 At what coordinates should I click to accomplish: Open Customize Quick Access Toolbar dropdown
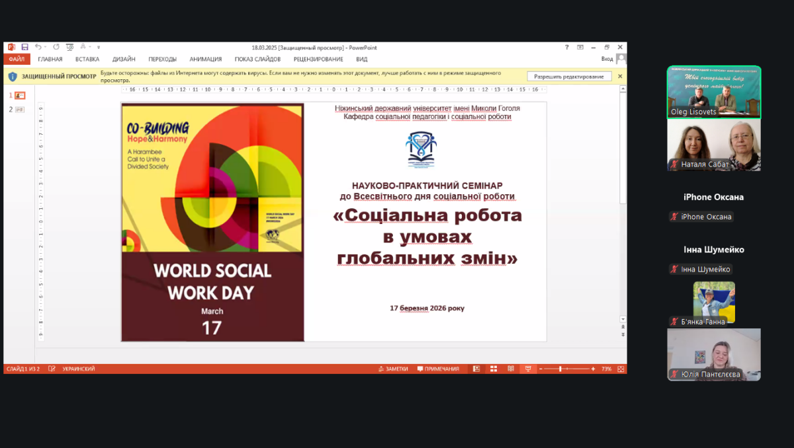(99, 47)
